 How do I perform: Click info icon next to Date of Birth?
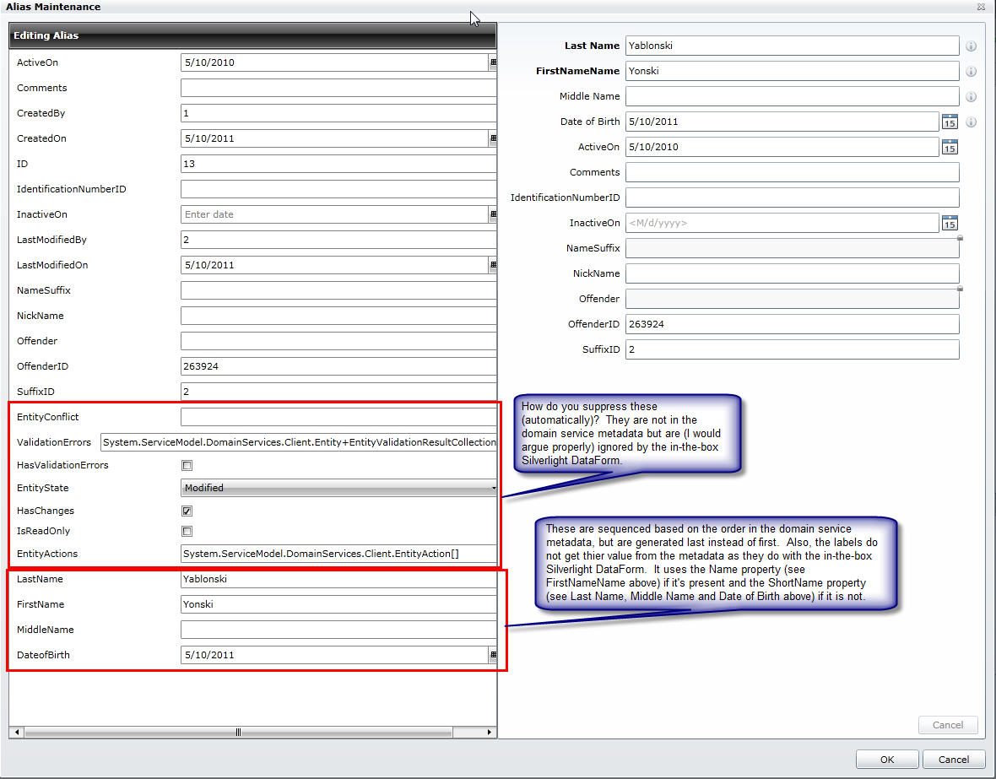tap(971, 122)
